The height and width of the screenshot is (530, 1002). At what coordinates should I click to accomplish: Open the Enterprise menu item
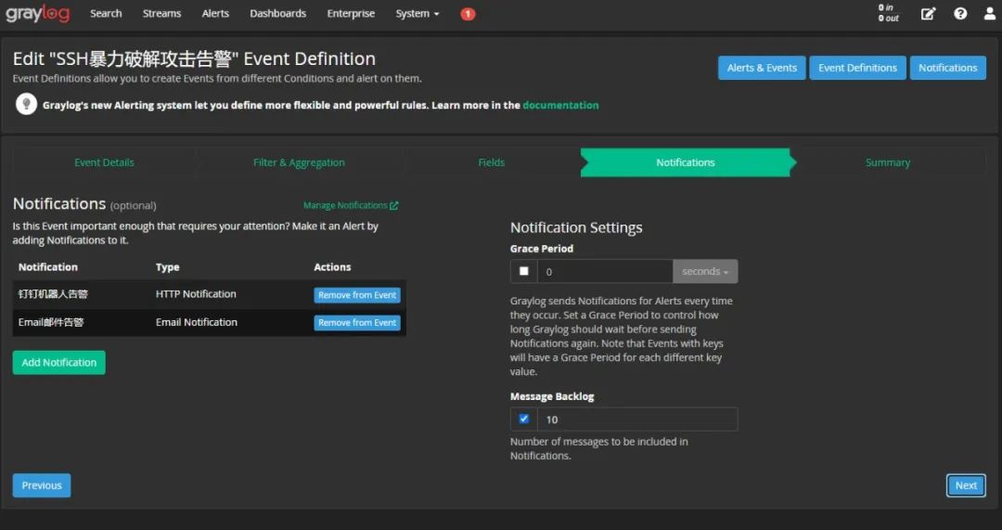[351, 13]
